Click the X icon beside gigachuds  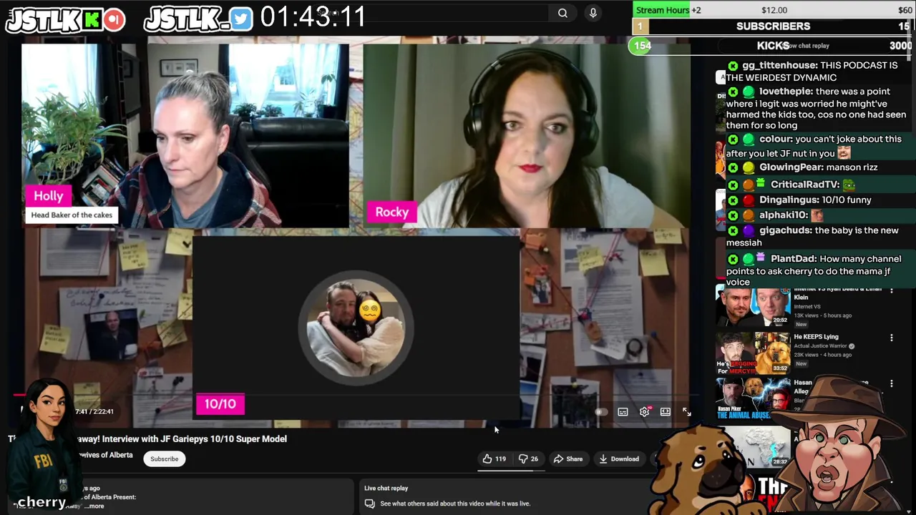tap(733, 231)
